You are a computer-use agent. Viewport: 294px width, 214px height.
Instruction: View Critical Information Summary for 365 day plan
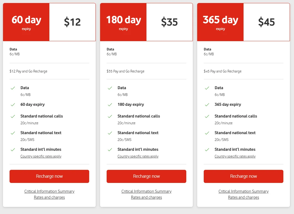244,191
